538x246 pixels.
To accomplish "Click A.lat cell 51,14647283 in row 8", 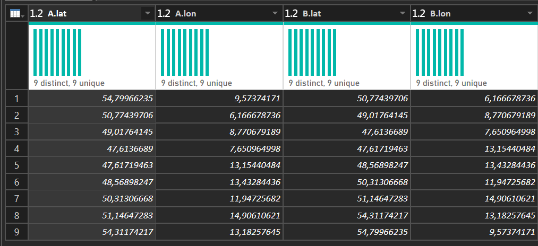I will pos(92,215).
